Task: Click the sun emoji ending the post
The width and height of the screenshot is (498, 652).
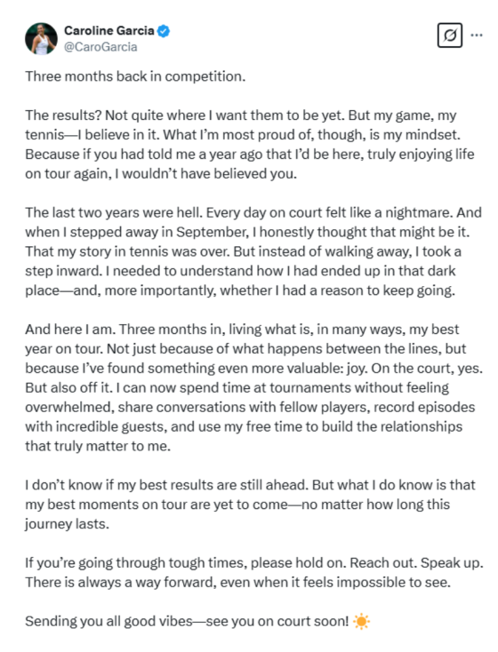Action: coord(361,622)
